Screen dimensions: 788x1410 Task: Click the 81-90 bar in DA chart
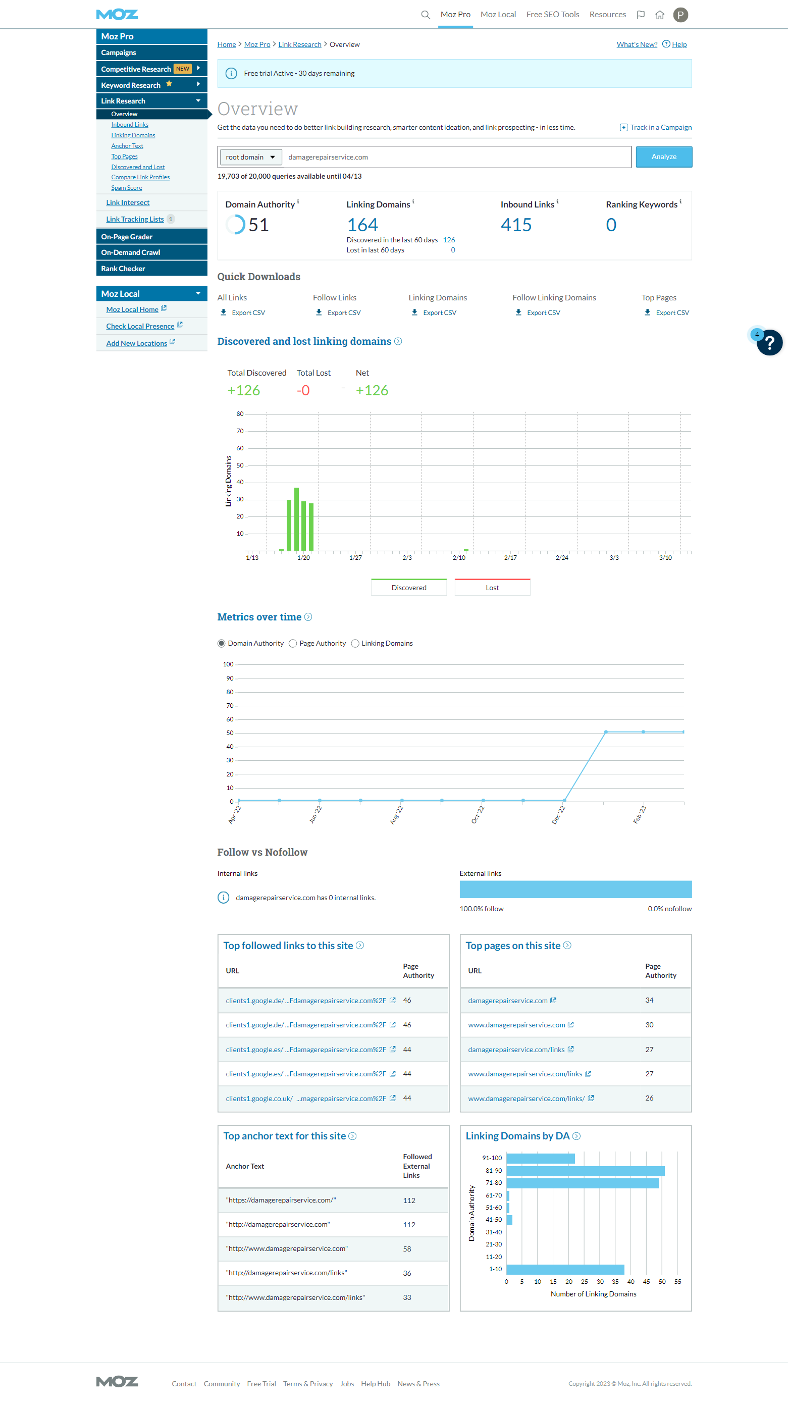click(585, 1171)
